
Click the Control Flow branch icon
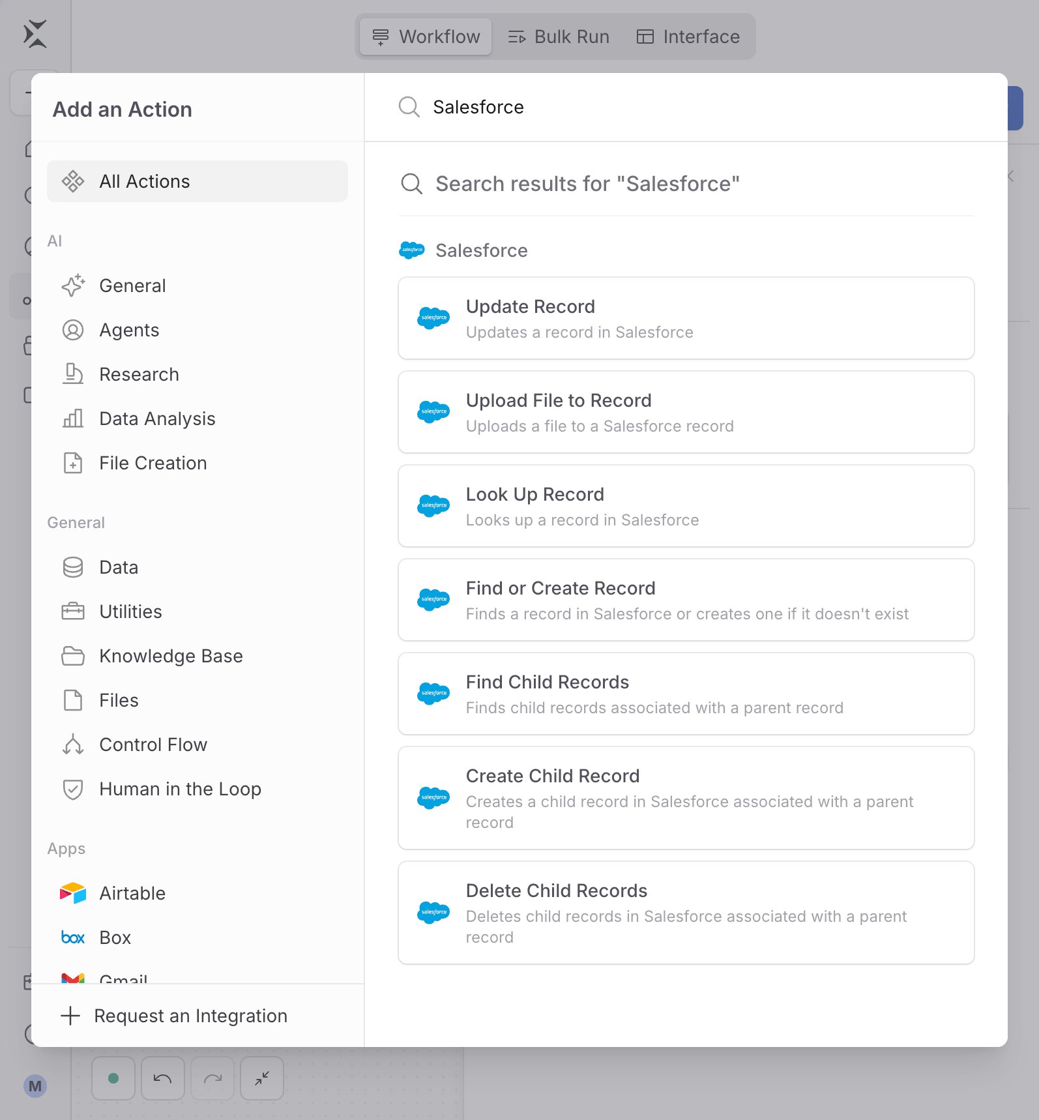(73, 744)
